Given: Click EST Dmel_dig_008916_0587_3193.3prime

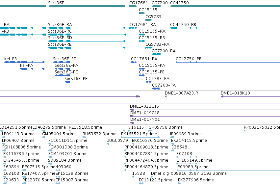Looking at the screenshot, I should point(189,174).
